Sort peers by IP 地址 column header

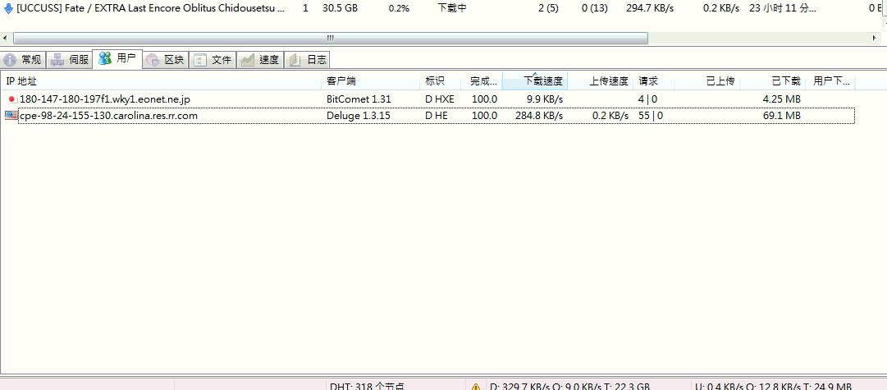tap(162, 81)
